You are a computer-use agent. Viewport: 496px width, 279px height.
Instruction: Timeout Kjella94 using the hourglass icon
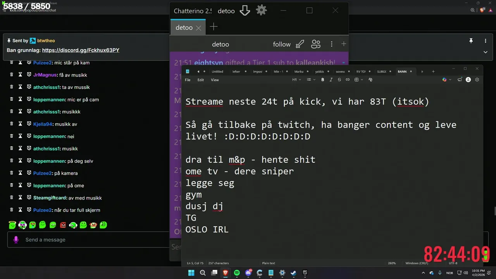coord(20,124)
